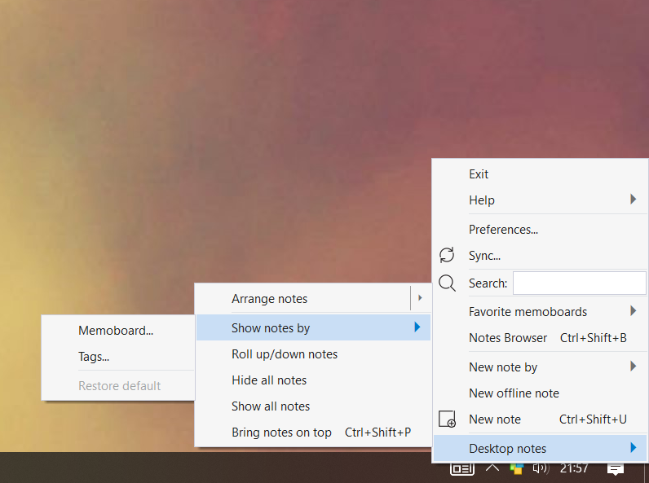Click the 21:57 taskbar clock
Screen dimensions: 649x483
click(x=574, y=468)
